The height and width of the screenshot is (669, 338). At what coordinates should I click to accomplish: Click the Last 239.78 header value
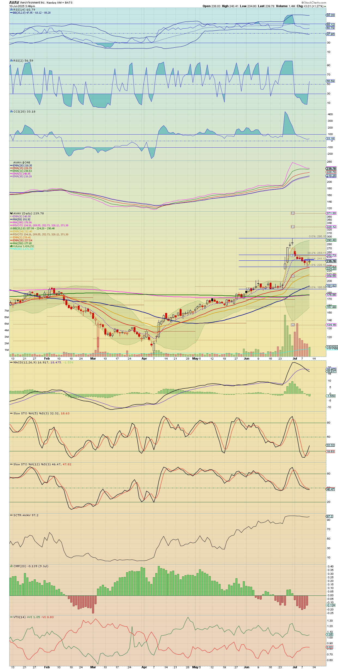(x=266, y=6)
